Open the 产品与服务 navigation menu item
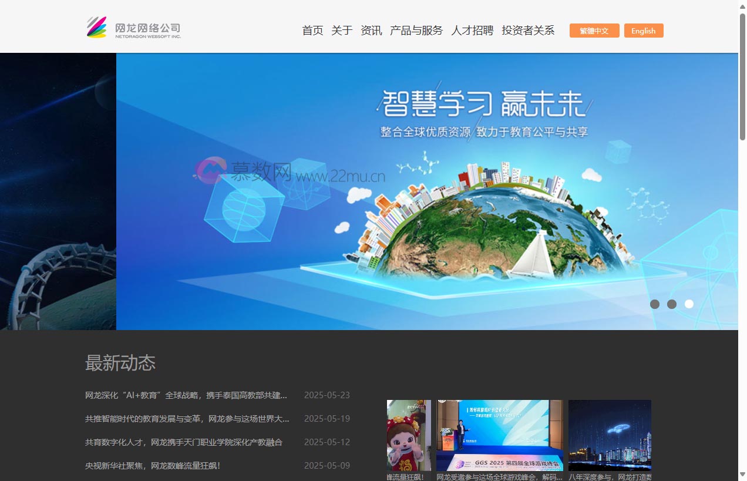747x481 pixels. [416, 31]
